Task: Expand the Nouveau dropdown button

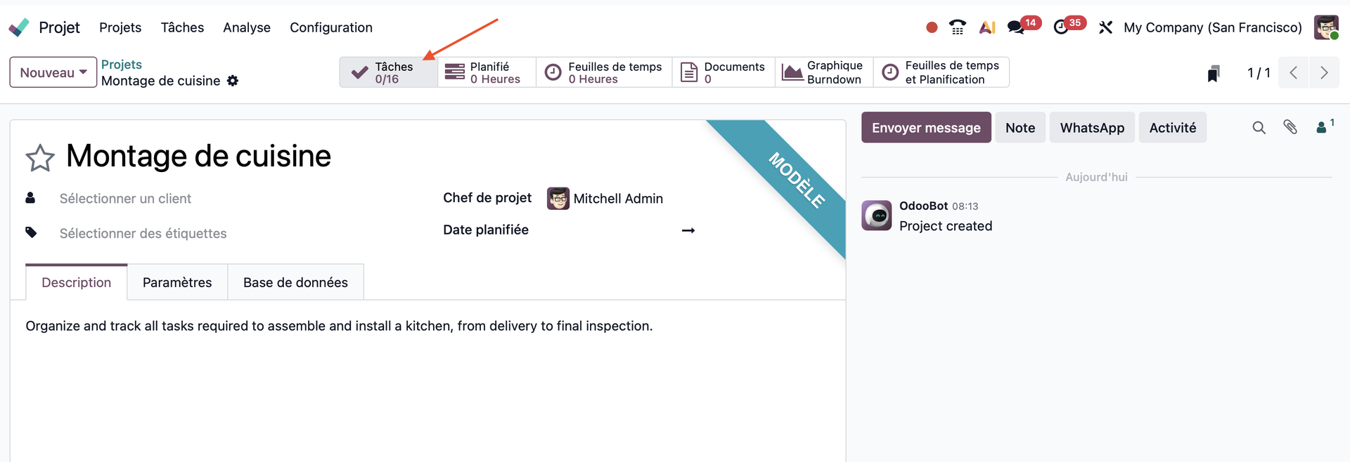Action: 53,72
